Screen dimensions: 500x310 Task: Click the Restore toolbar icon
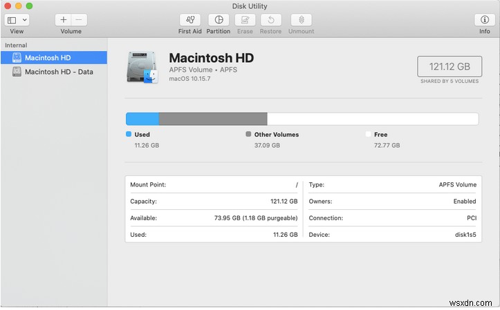pyautogui.click(x=270, y=20)
